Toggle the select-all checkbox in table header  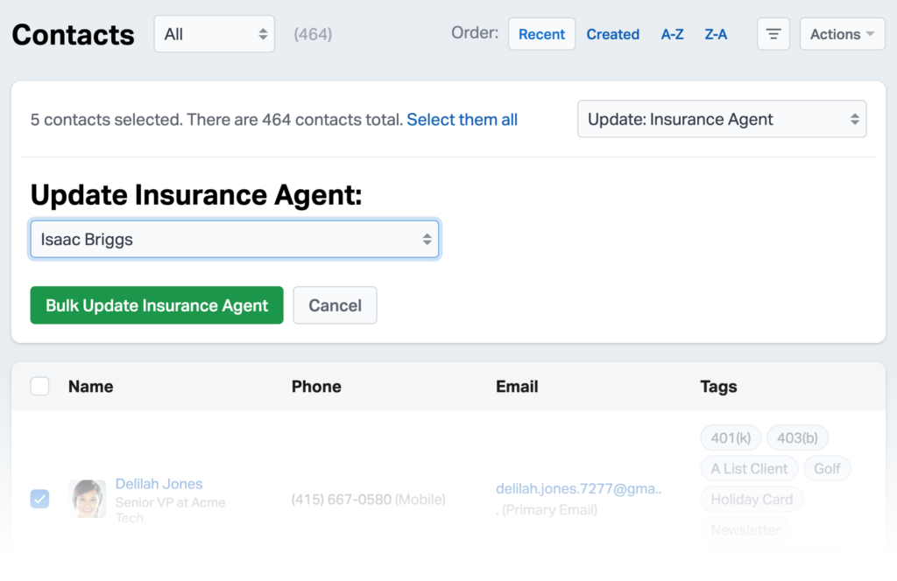tap(39, 386)
